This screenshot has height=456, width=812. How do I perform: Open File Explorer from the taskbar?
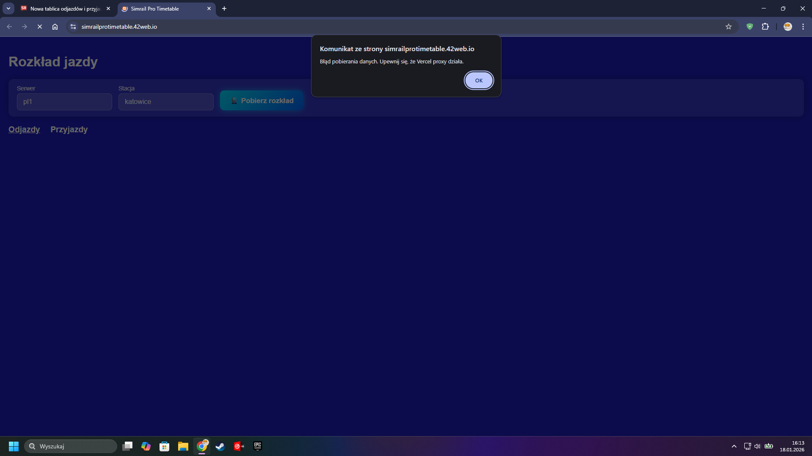(x=183, y=446)
